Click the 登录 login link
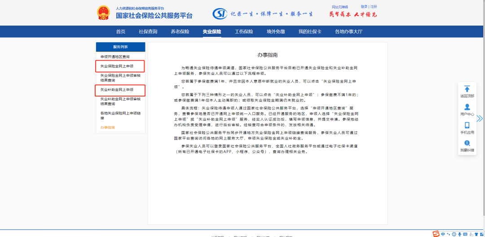This screenshot has height=237, width=485. coord(364,7)
